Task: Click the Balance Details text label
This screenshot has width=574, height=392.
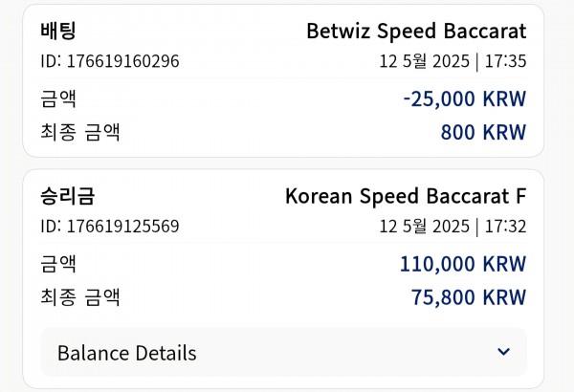Action: [126, 353]
